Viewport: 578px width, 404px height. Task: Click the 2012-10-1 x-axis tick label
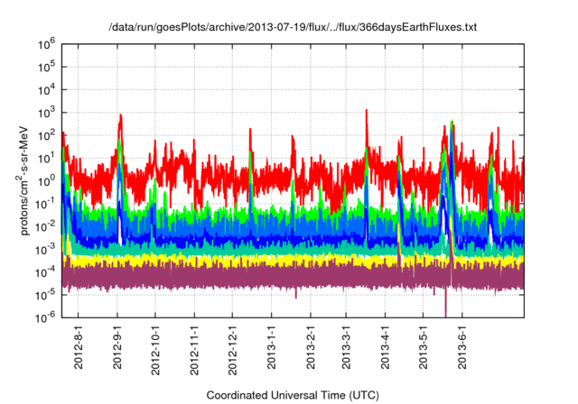pos(155,349)
